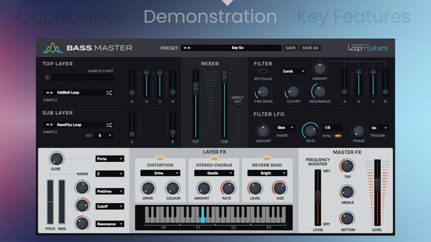This screenshot has height=242, width=431.
Task: Toggle the Reverb Send effect on/off
Action: [267, 159]
